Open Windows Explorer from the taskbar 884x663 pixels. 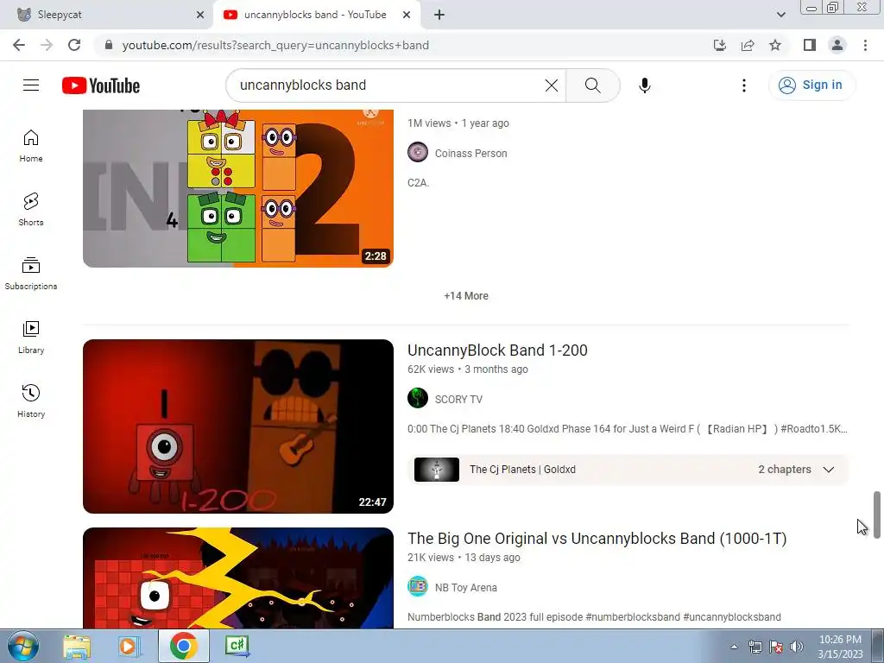coord(77,646)
